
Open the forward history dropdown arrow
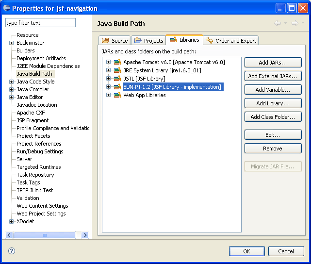coord(303,23)
